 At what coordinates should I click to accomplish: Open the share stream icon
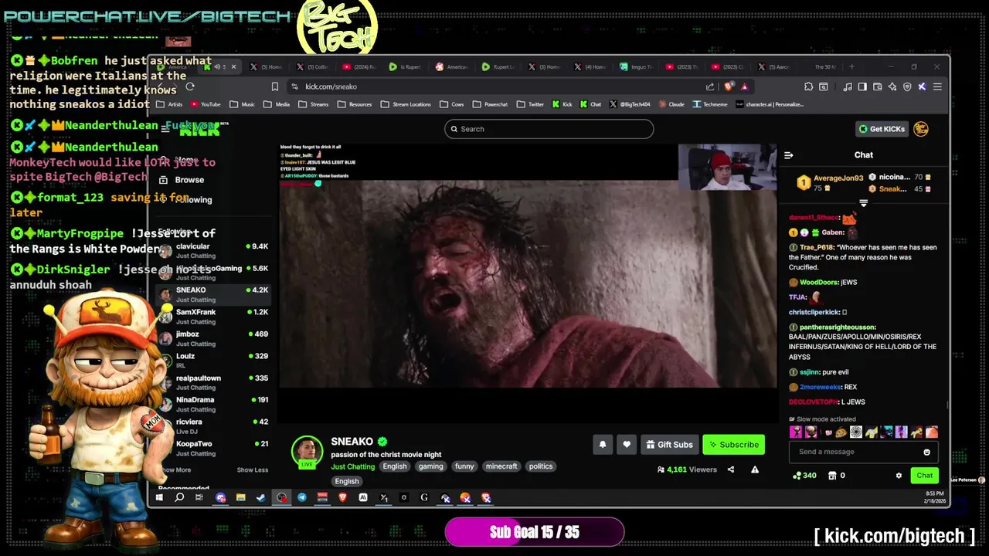tap(731, 470)
